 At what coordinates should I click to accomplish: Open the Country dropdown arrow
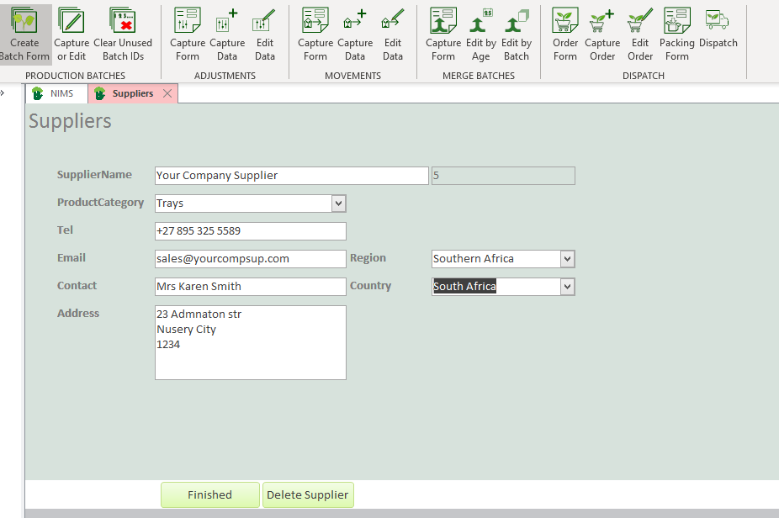(567, 287)
